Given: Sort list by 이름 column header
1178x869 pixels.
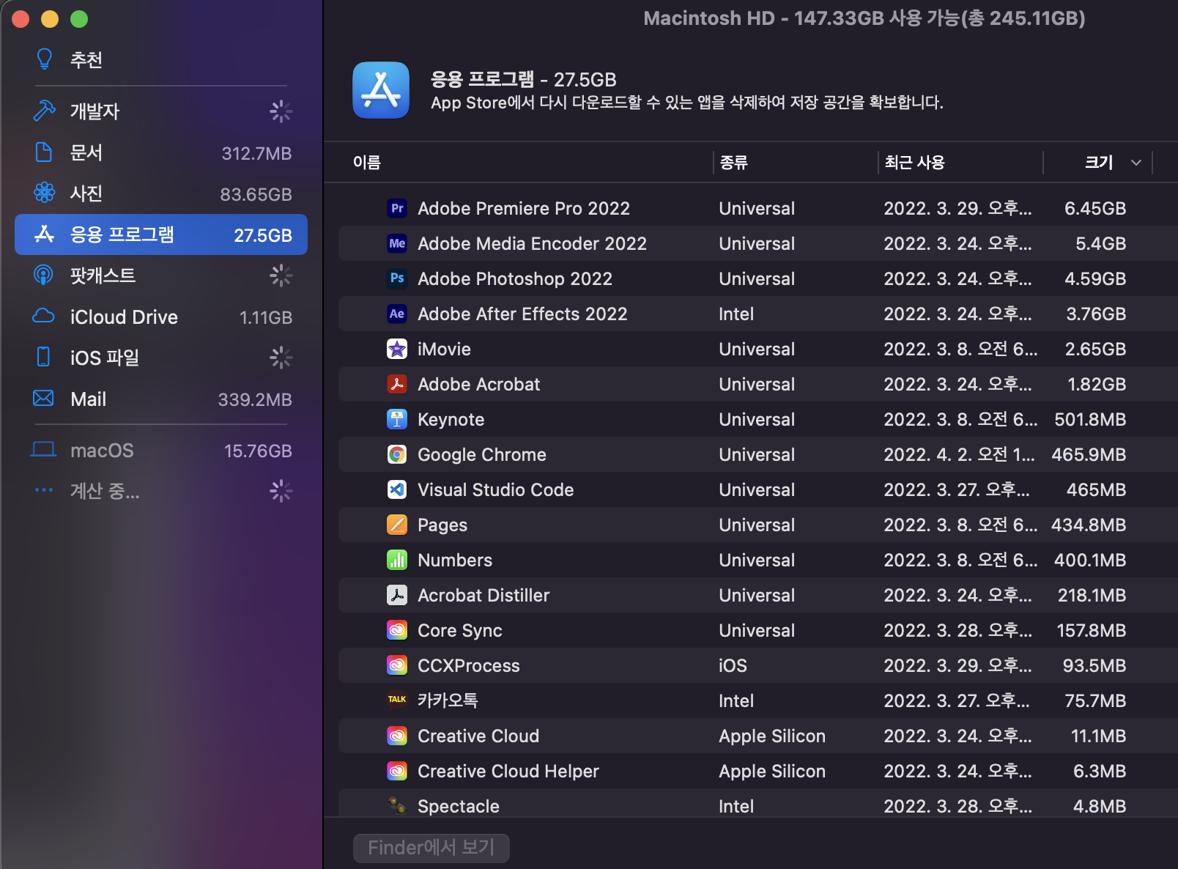Looking at the screenshot, I should tap(367, 163).
